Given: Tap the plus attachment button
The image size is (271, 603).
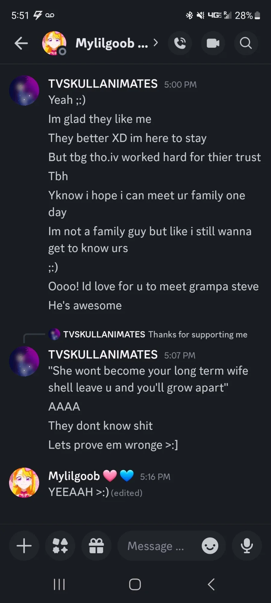Looking at the screenshot, I should point(24,546).
